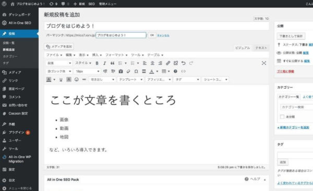
Task: Select the カテゴリー一覧 tab
Action: click(288, 97)
